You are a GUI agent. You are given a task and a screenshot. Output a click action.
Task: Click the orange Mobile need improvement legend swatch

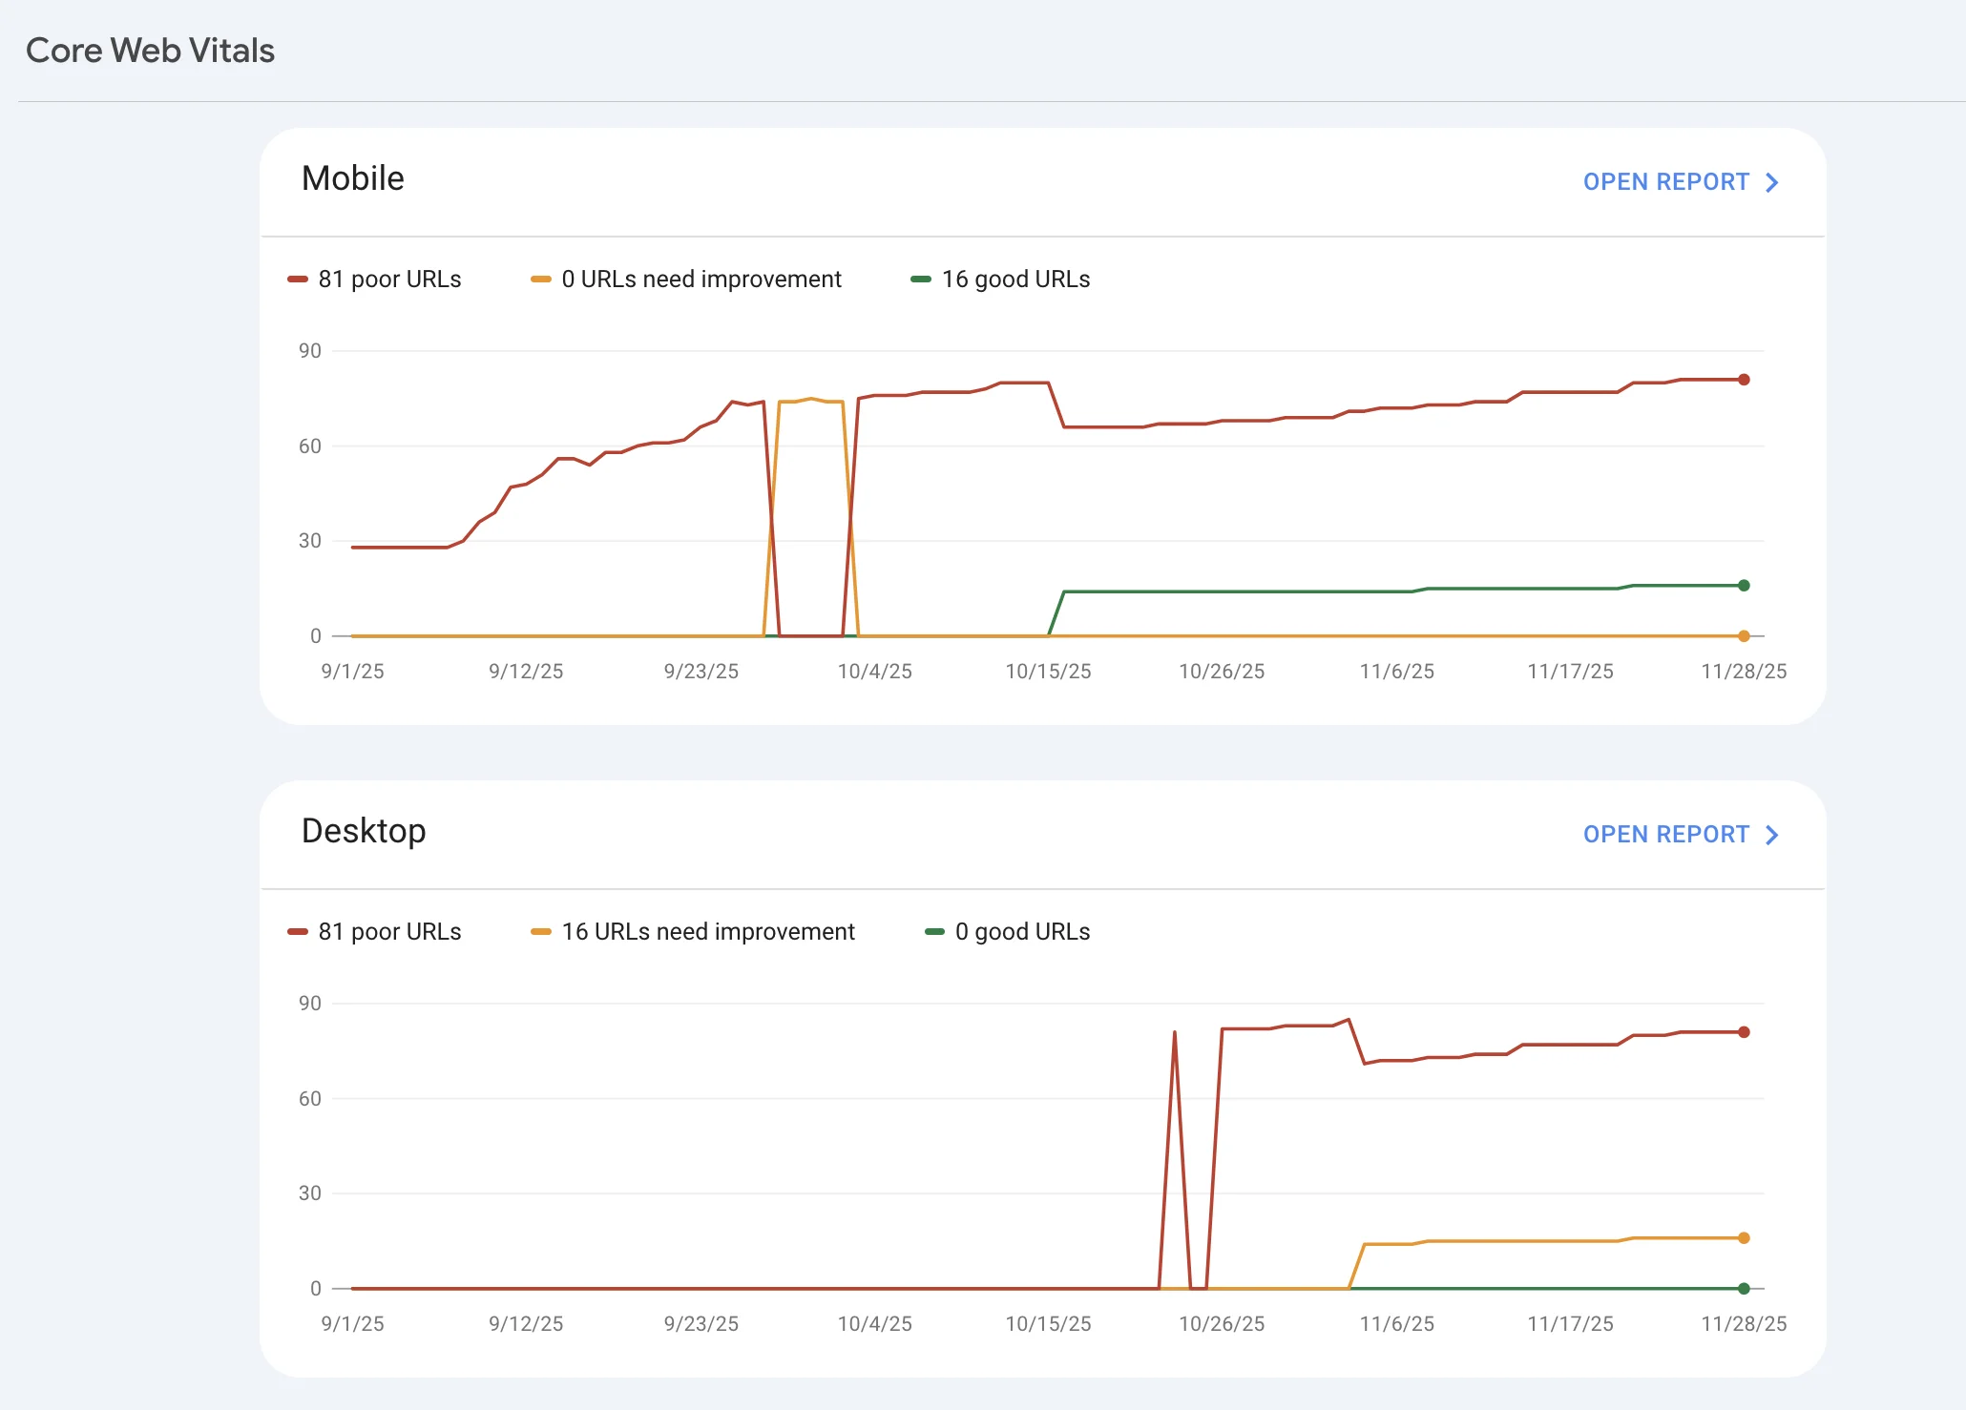(541, 280)
